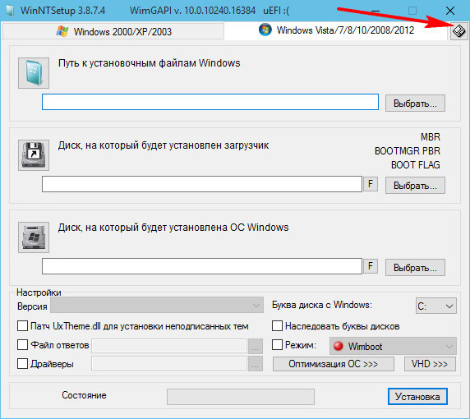Click the Windows installation files folder icon
The height and width of the screenshot is (419, 470).
(x=34, y=73)
